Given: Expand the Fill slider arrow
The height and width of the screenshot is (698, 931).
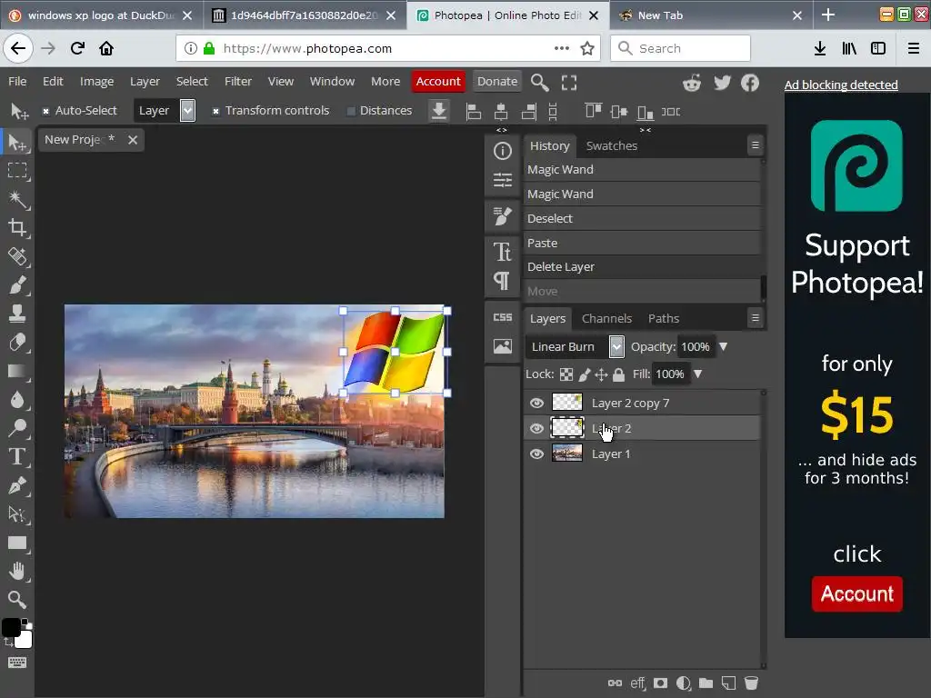Looking at the screenshot, I should pos(698,374).
